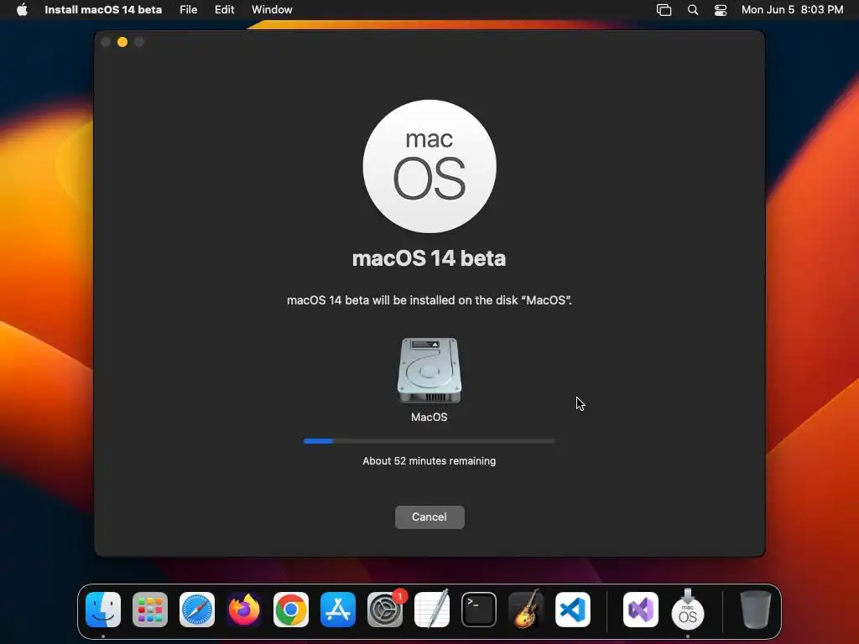Launch GarageBand from the Dock
Viewport: 859px width, 644px height.
coord(526,610)
